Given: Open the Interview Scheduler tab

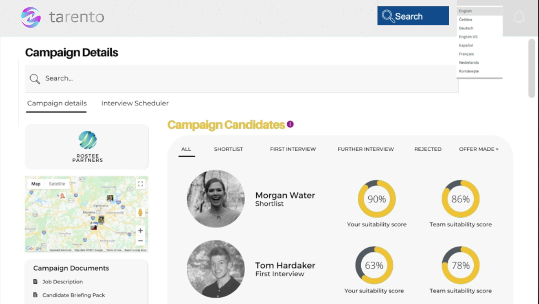Looking at the screenshot, I should click(x=135, y=103).
